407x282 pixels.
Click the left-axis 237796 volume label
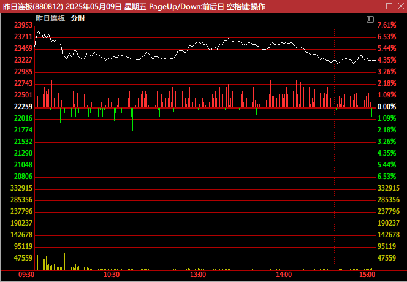coord(21,211)
